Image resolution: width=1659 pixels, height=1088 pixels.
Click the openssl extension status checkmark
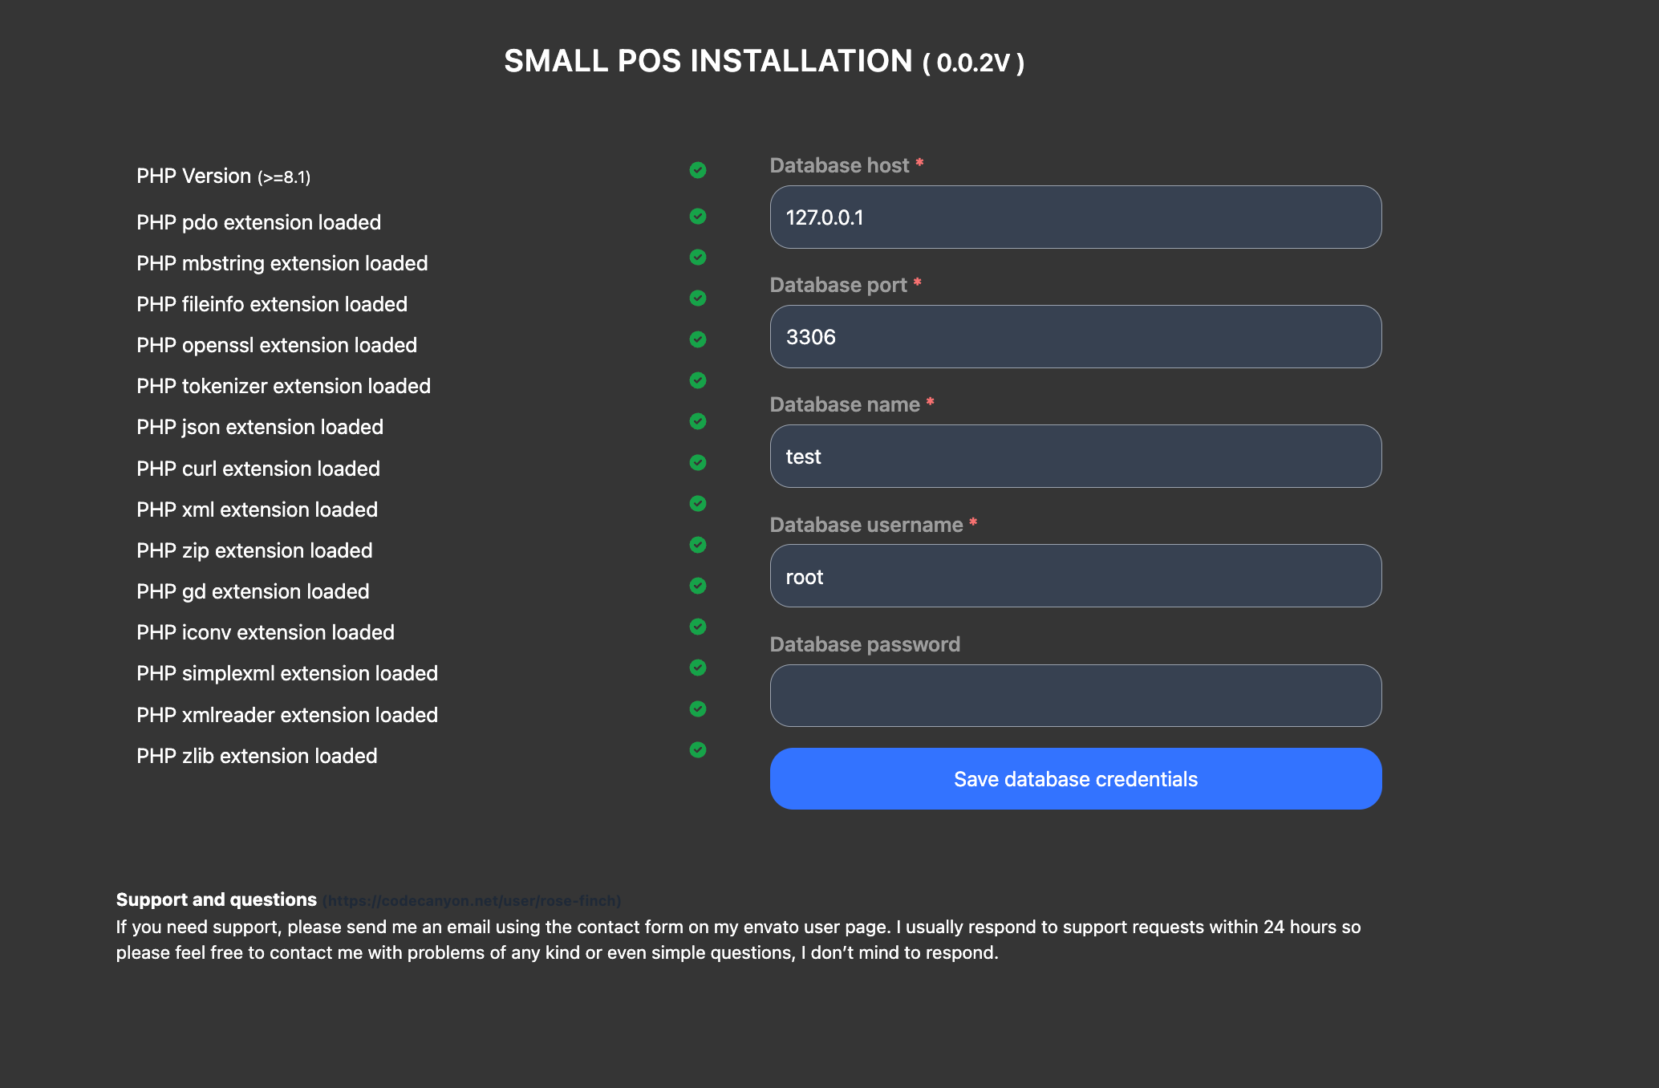(698, 339)
